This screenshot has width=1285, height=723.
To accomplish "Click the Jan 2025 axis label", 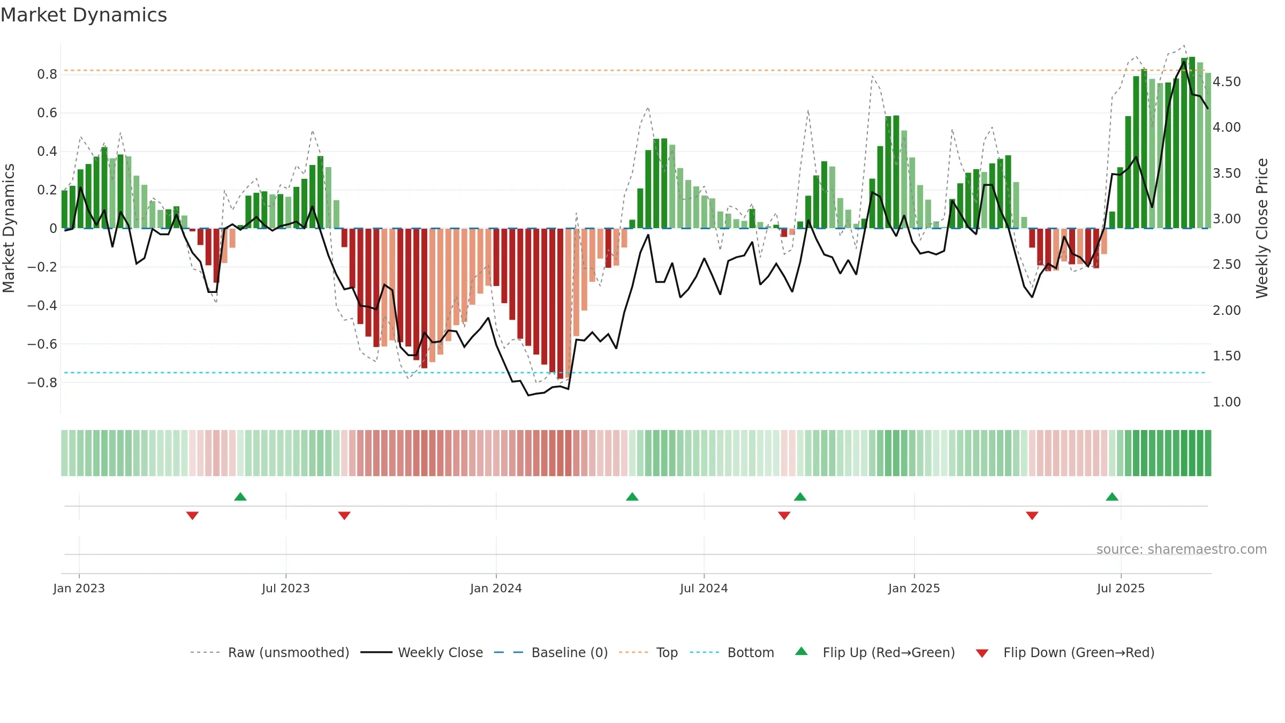I will 914,588.
